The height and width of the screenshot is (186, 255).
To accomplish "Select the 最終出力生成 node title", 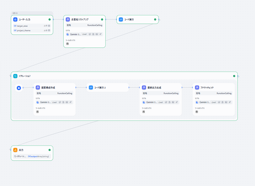I will coord(154,87).
